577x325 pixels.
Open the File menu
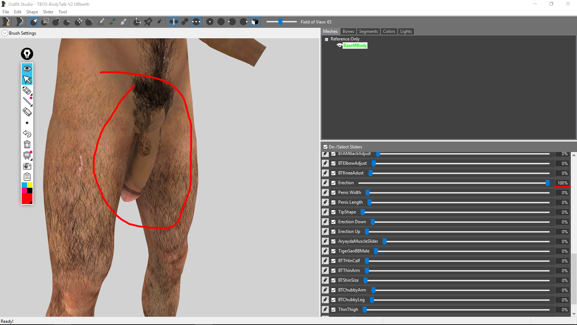[6, 12]
